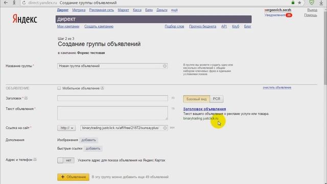Screen dimensions: 327x184
Task: Click the binarytrading.justclick.ru preview domain text
Action: pyautogui.click(x=201, y=119)
